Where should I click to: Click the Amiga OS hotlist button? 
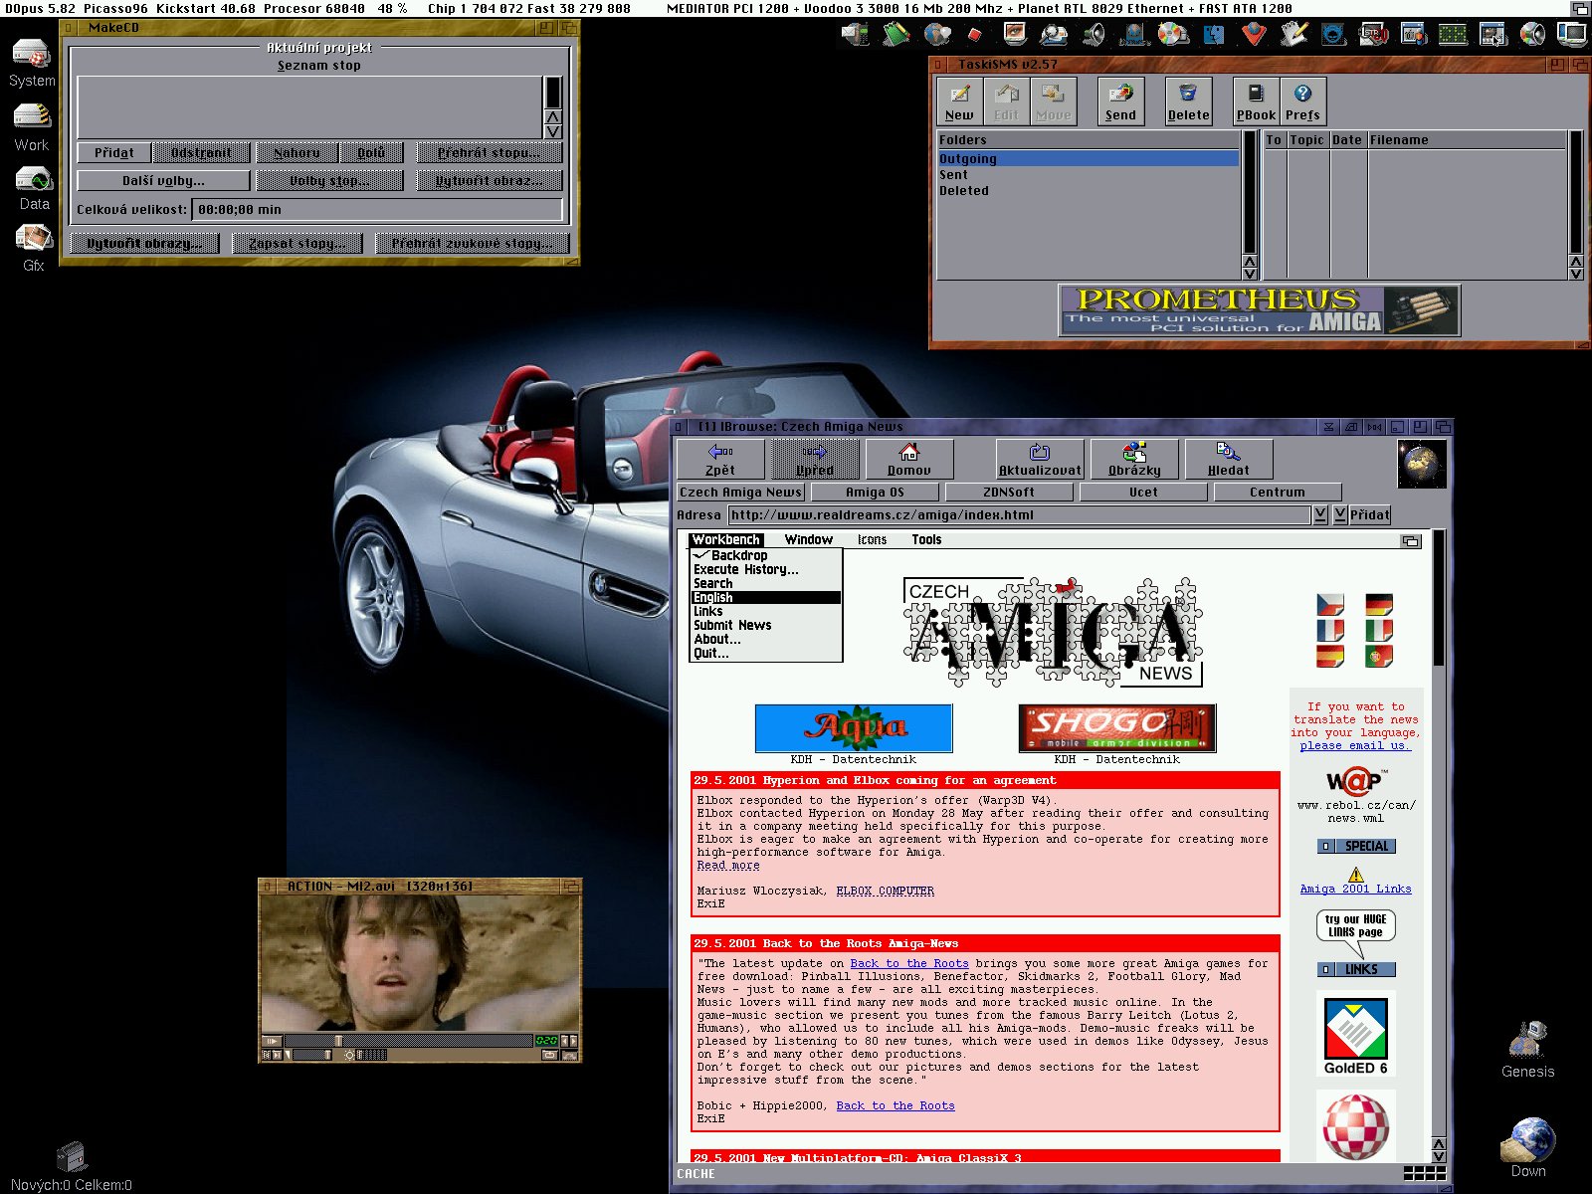point(875,492)
